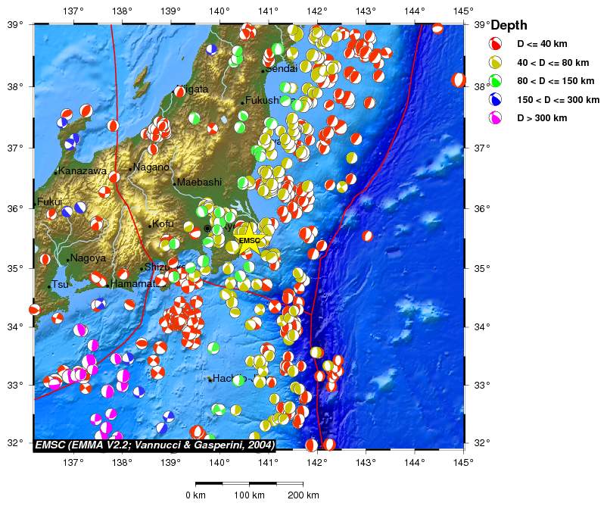Click the yellow EMSC star marker

249,240
